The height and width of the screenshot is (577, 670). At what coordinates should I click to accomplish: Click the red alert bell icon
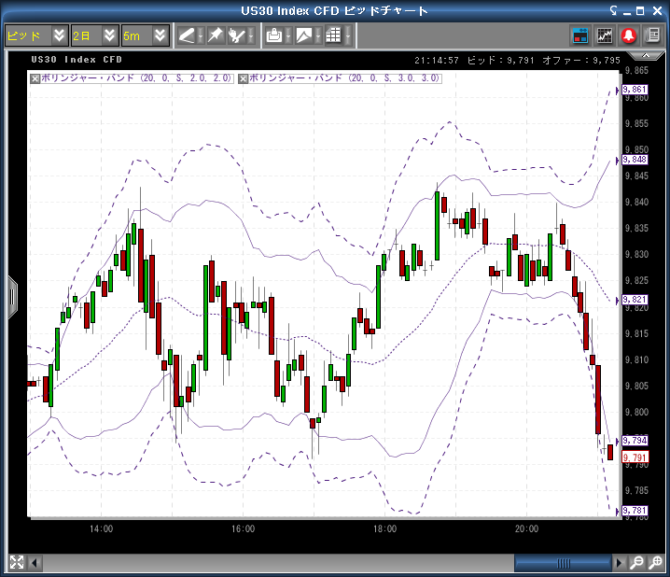[630, 35]
